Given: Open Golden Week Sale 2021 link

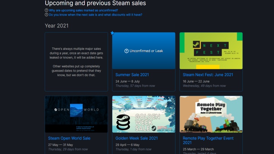Looking at the screenshot, I should (x=137, y=138).
